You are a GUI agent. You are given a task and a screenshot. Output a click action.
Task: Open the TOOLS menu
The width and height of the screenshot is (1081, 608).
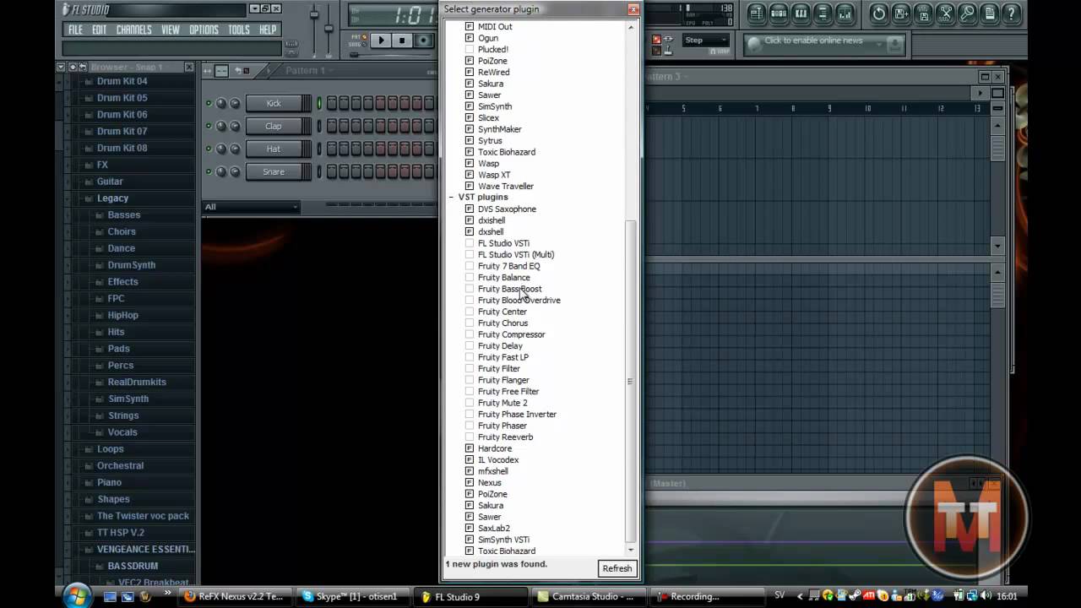click(x=239, y=30)
